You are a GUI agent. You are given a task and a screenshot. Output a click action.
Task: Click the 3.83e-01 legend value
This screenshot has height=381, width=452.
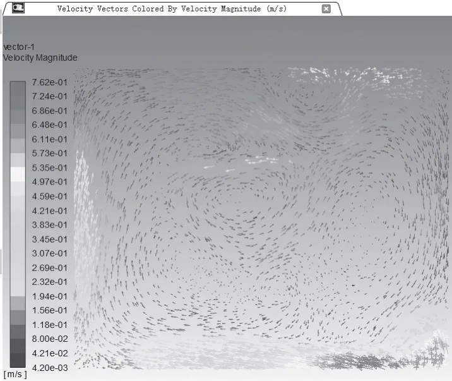(x=50, y=225)
